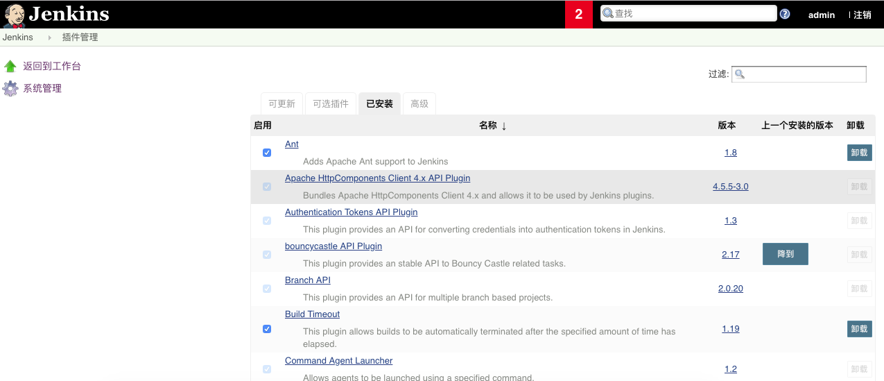
Task: Click the admin user link
Action: pos(822,15)
